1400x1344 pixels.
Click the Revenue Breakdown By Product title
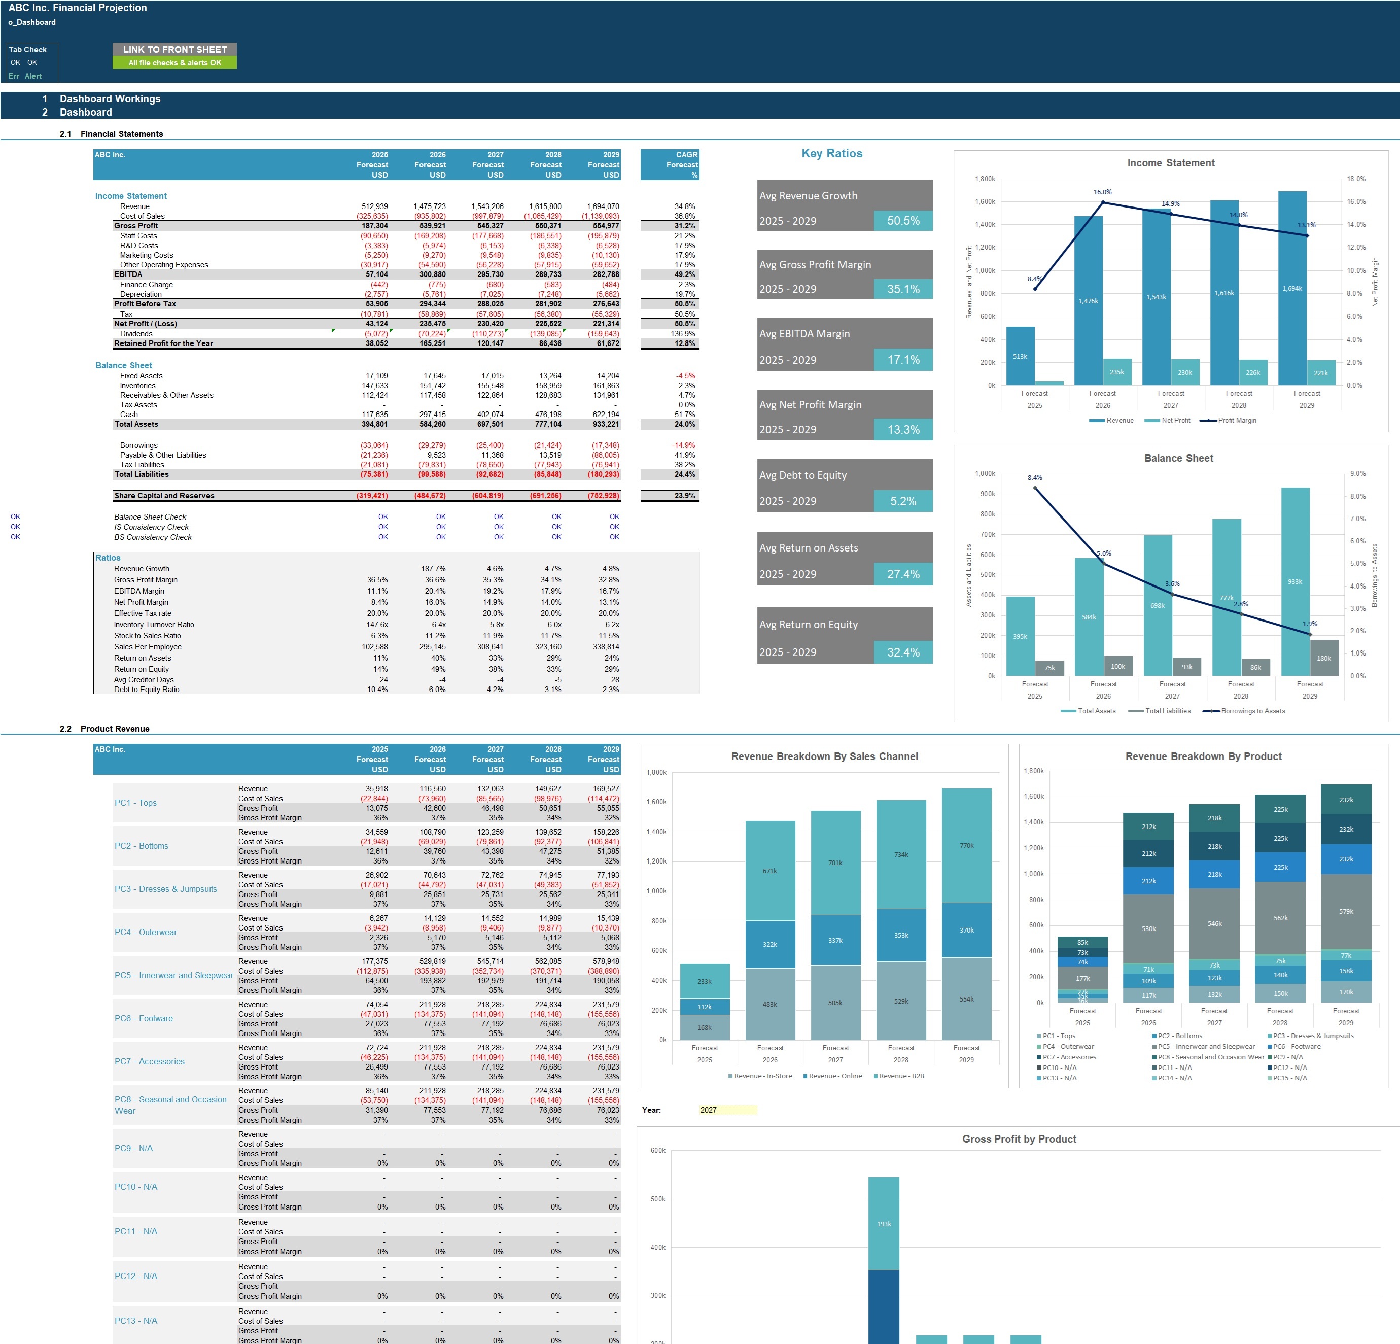pos(1204,756)
